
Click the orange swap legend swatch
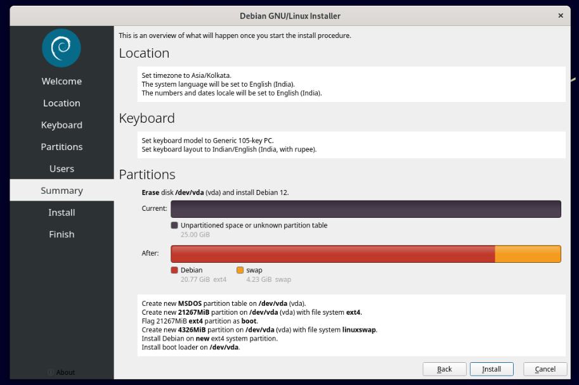[x=240, y=270]
